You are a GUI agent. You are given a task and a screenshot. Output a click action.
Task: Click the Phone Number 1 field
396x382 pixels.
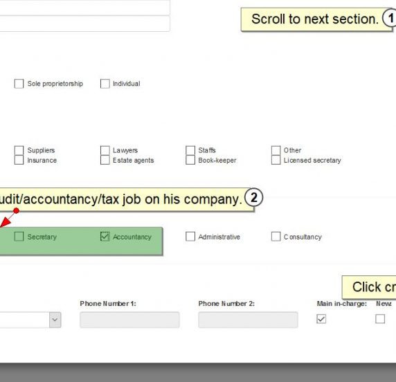(129, 320)
